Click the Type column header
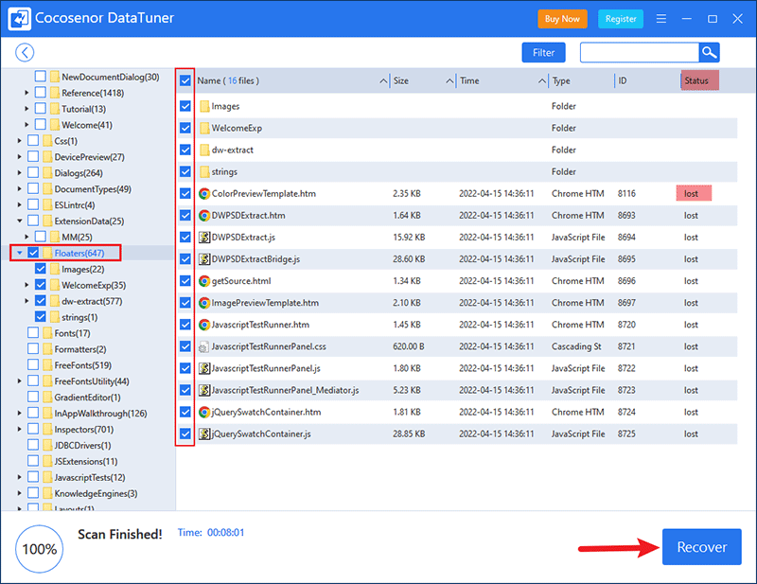This screenshot has height=584, width=757. tap(581, 80)
